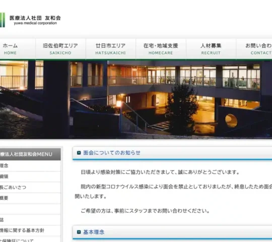Open the 情報に関する基本方針 sidebar link
The height and width of the screenshot is (242, 272).
(30, 230)
